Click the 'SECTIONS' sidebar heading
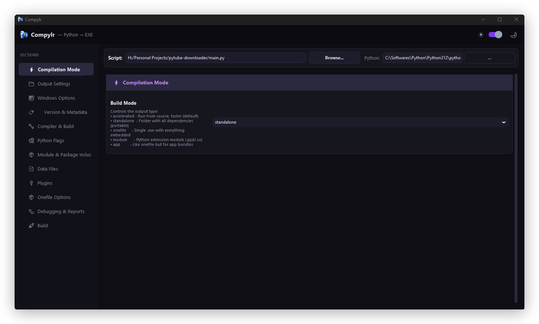The width and height of the screenshot is (539, 324). pyautogui.click(x=29, y=55)
